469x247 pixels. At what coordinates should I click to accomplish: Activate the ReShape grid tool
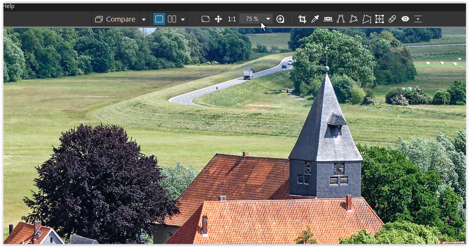click(380, 19)
